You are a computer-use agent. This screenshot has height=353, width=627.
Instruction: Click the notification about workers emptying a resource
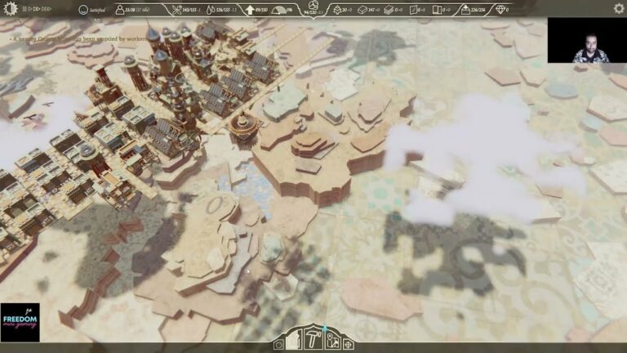click(79, 39)
